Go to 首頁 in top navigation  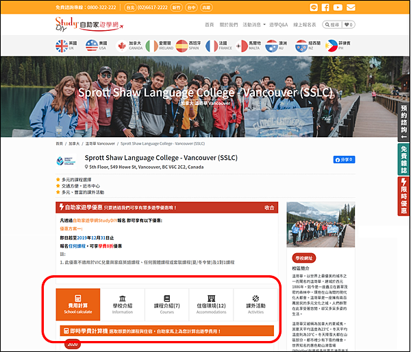point(209,25)
